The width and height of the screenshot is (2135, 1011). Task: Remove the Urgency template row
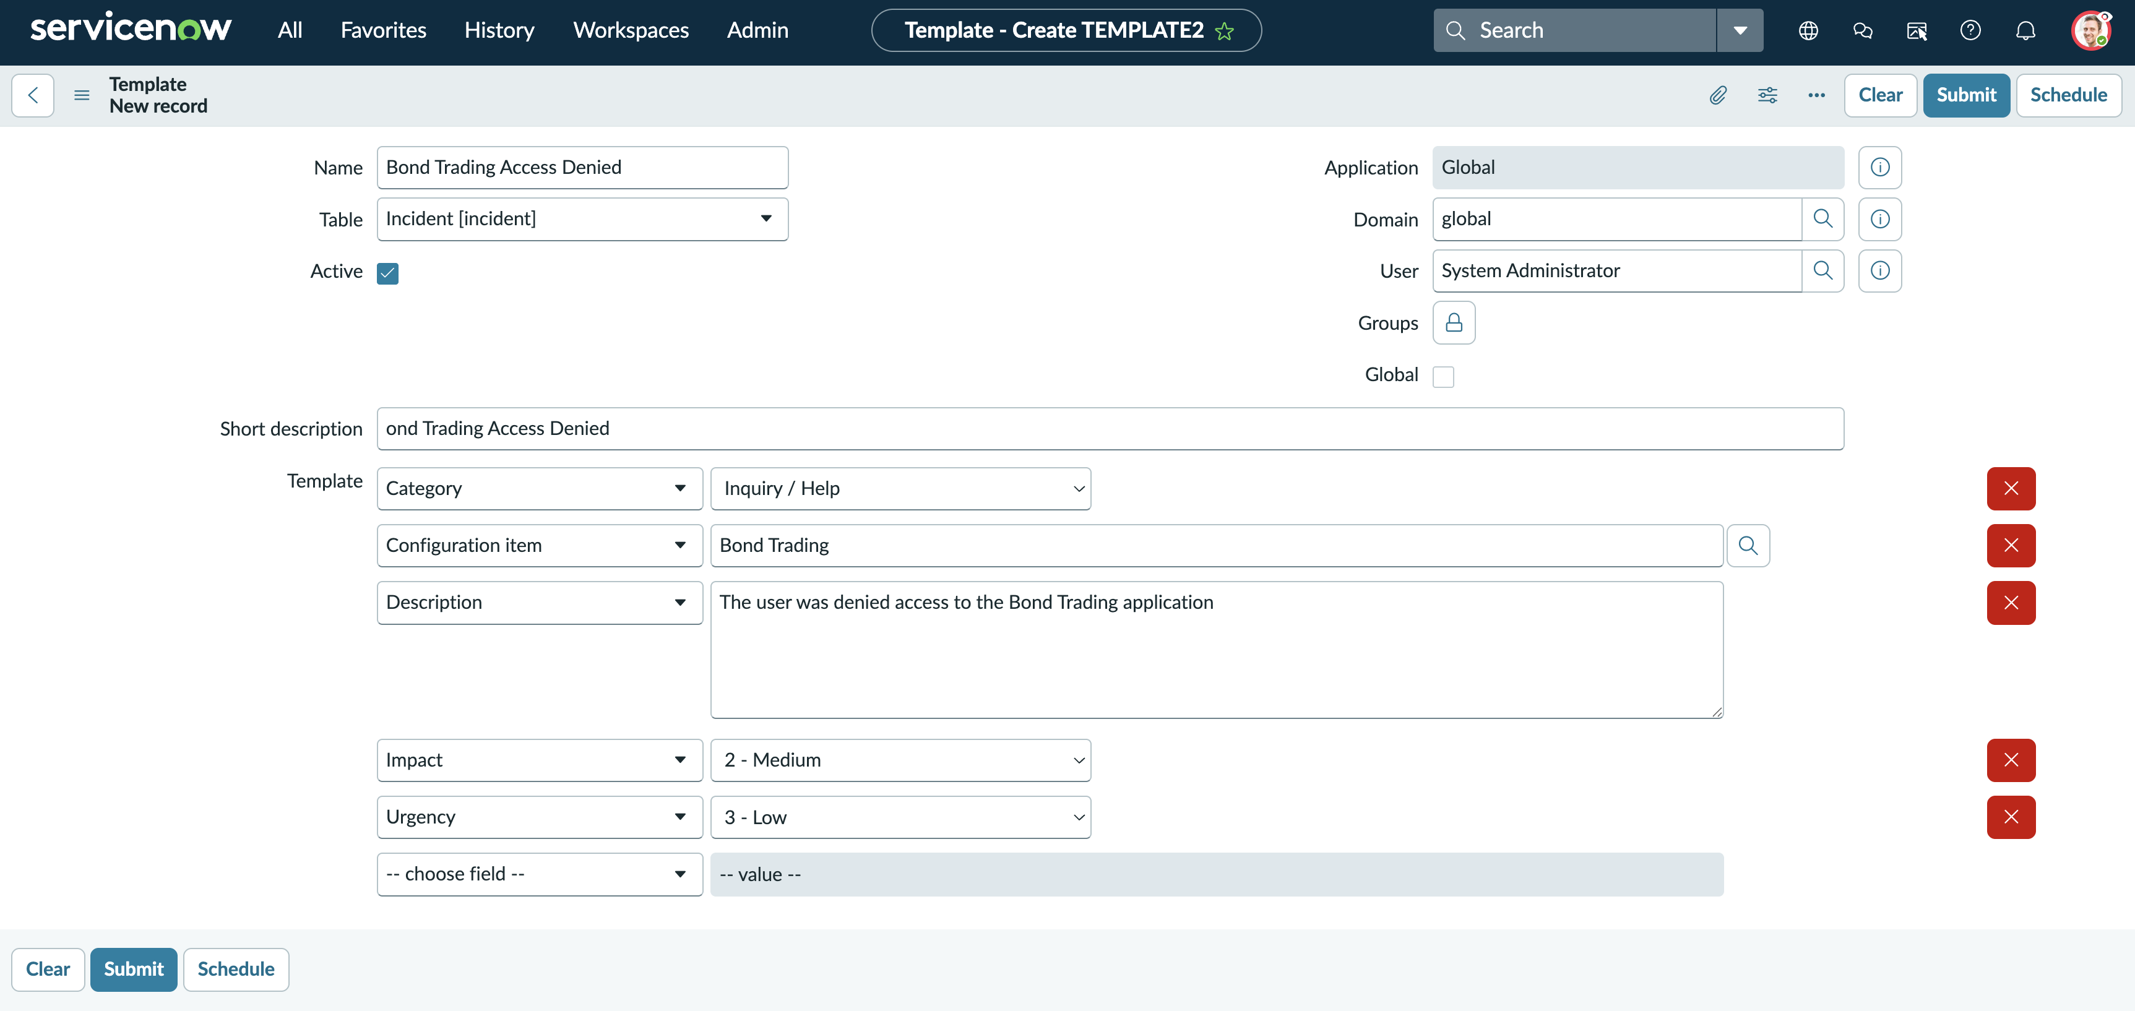point(2011,817)
